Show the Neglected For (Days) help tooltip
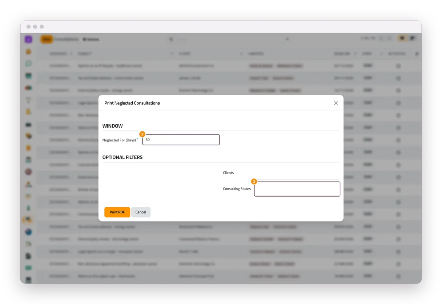The image size is (442, 304). click(137, 139)
